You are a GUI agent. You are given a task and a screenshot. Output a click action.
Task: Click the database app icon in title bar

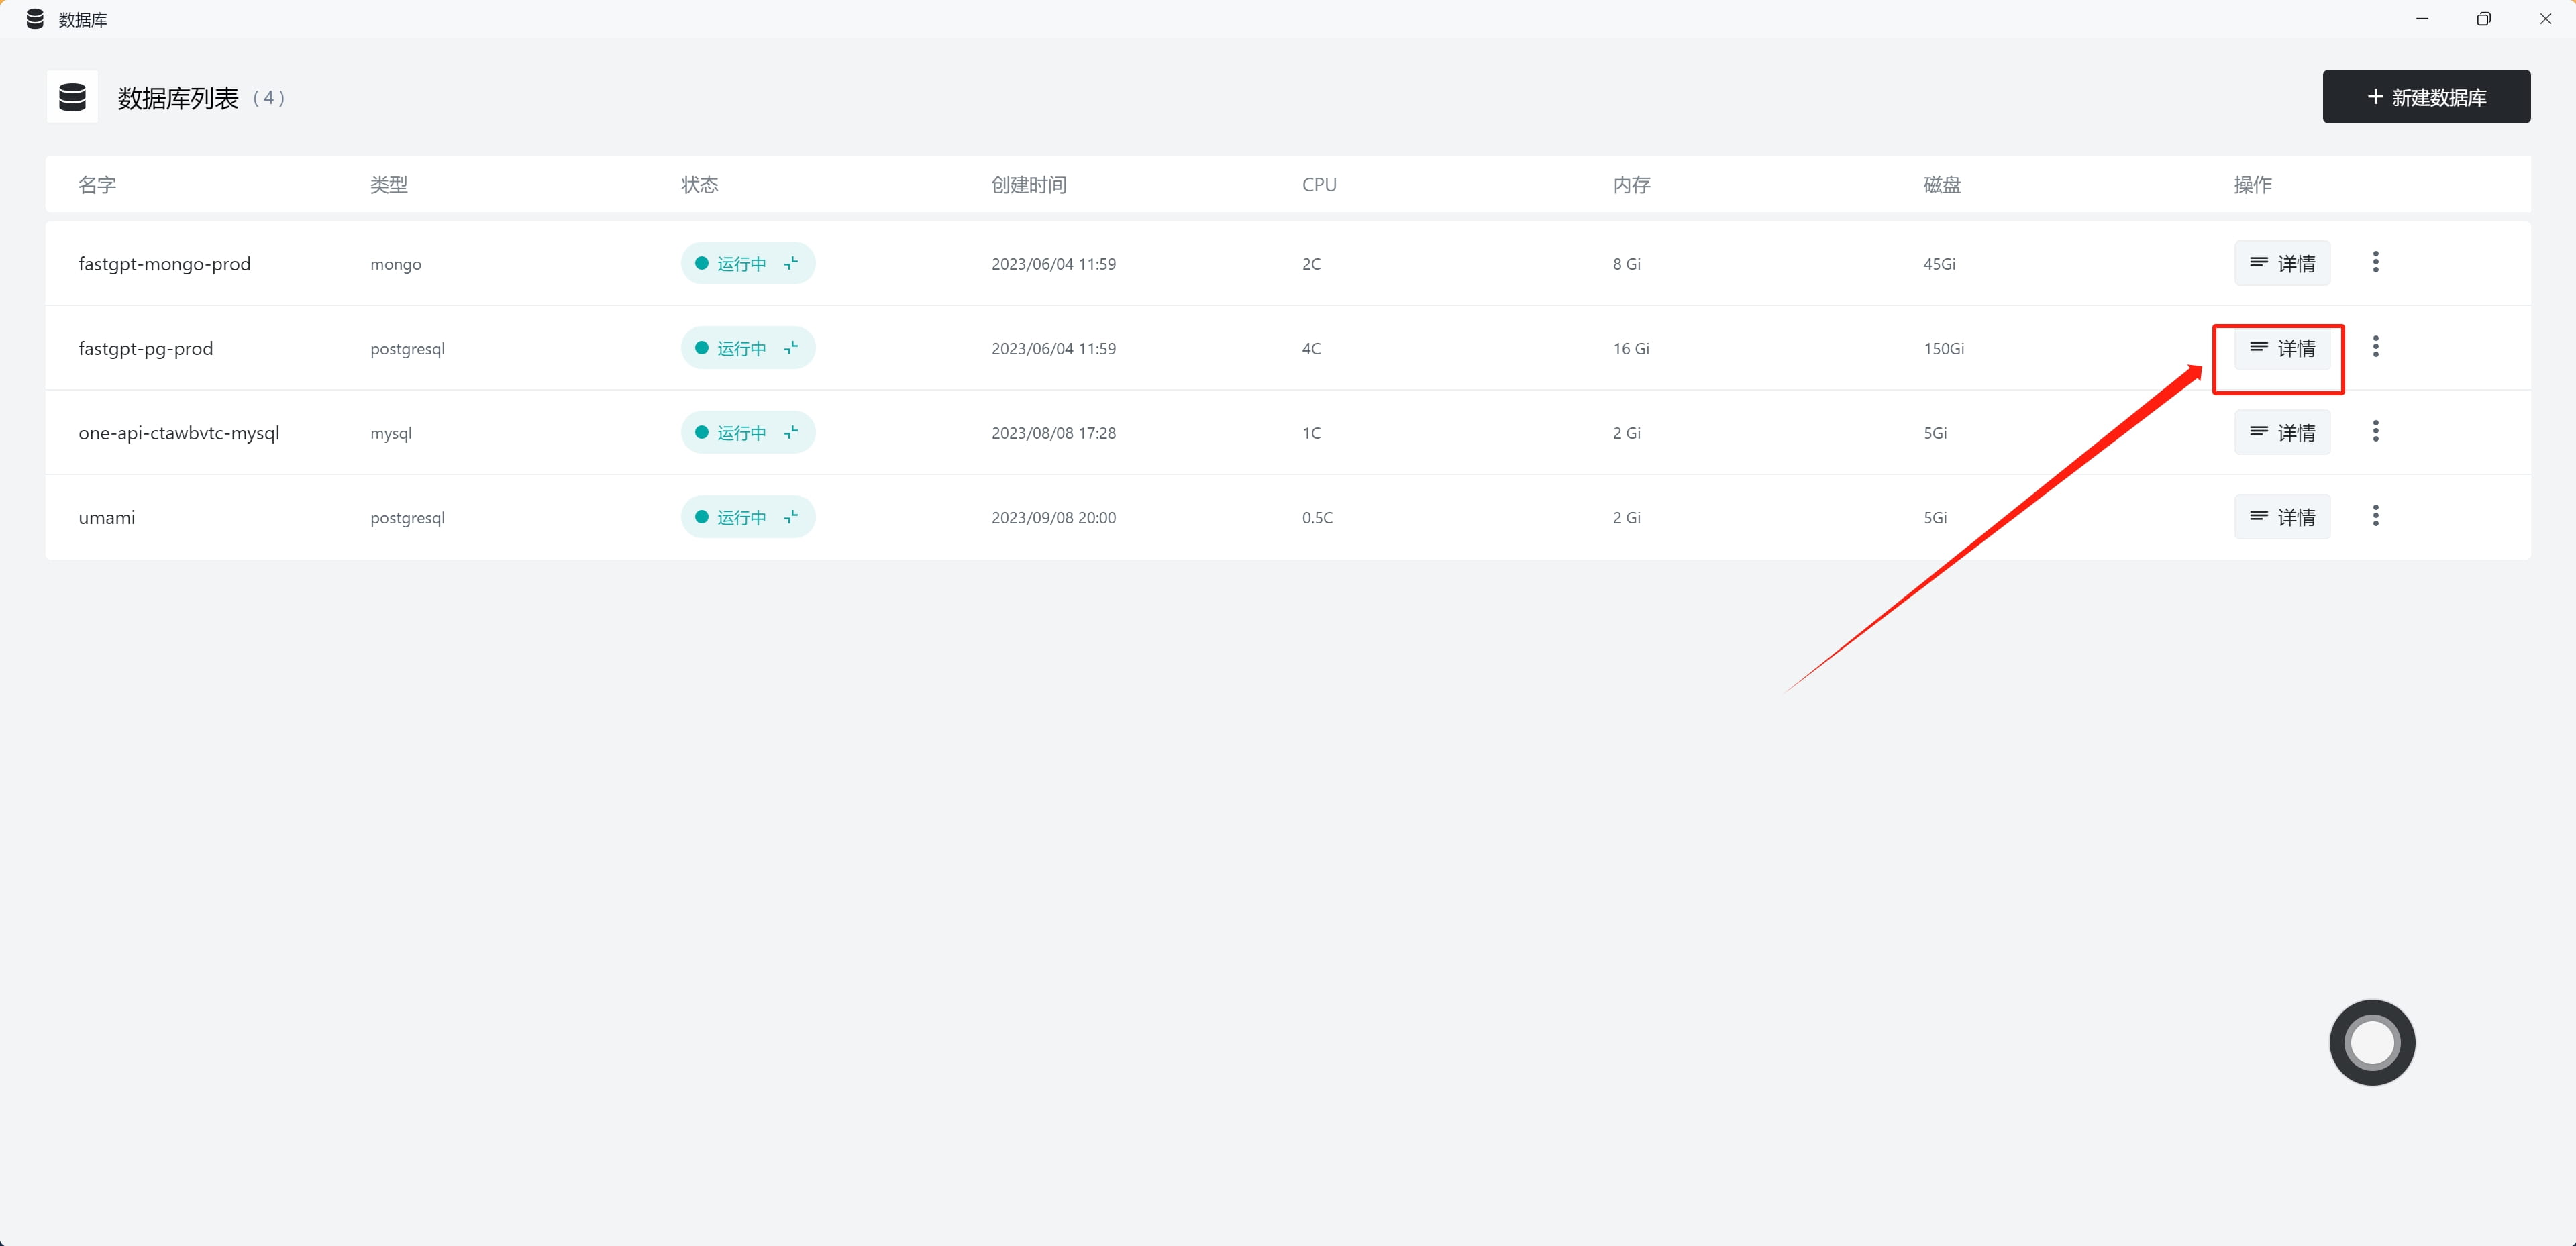click(35, 19)
